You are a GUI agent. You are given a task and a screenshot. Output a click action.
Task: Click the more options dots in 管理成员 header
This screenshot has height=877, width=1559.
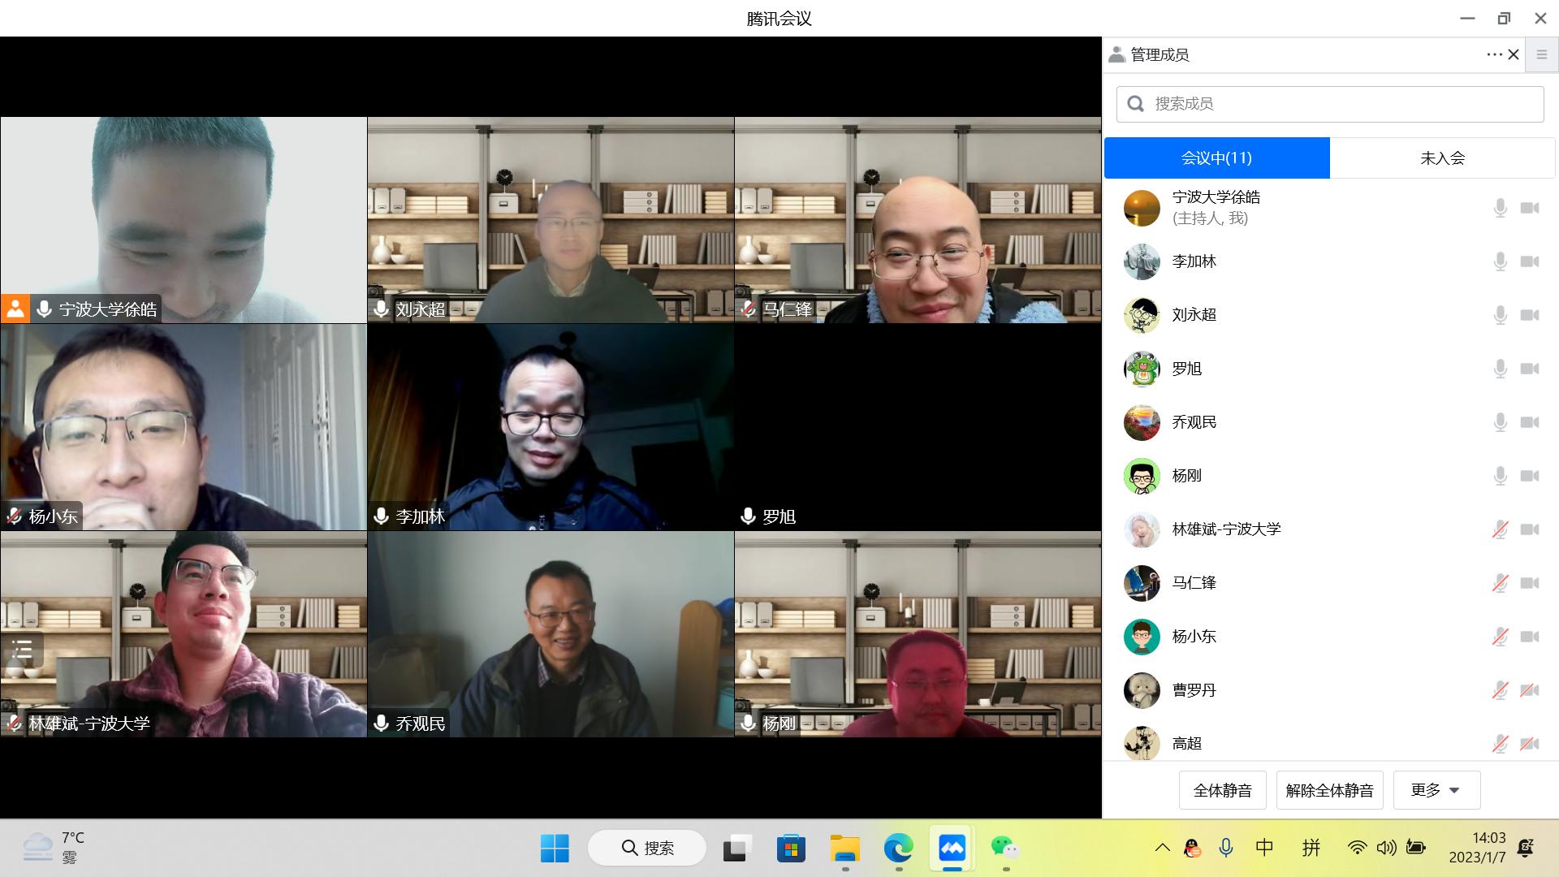1494,54
